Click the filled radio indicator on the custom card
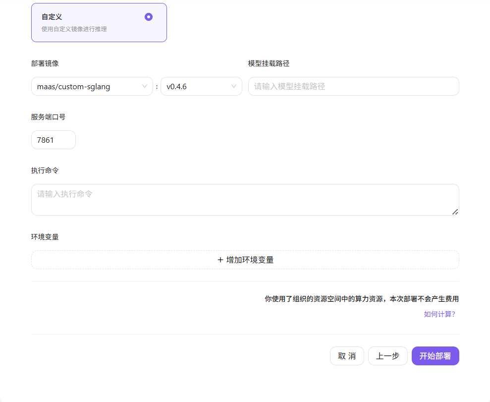Image resolution: width=490 pixels, height=402 pixels. pyautogui.click(x=148, y=16)
